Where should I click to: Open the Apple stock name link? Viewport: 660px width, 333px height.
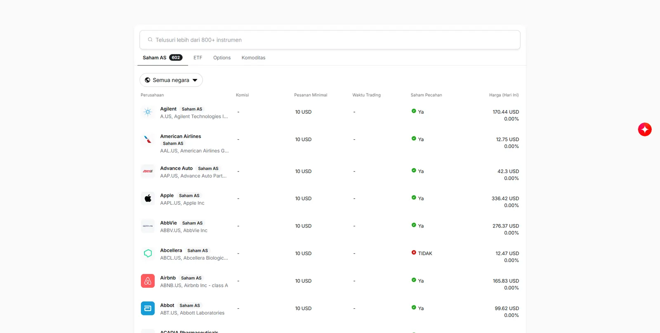pos(167,195)
